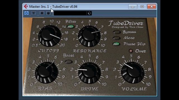Click the Mono label text

129,38
